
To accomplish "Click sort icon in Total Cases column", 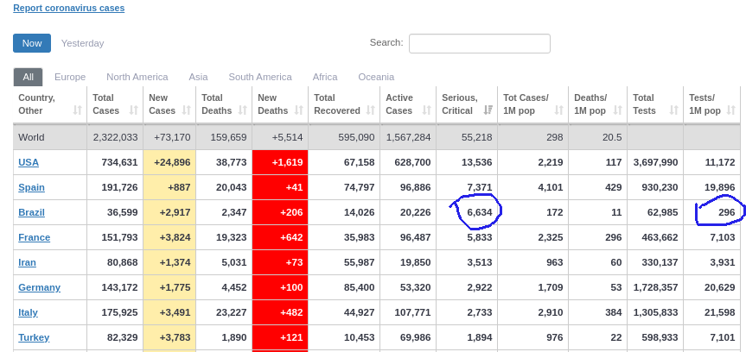I will point(133,110).
